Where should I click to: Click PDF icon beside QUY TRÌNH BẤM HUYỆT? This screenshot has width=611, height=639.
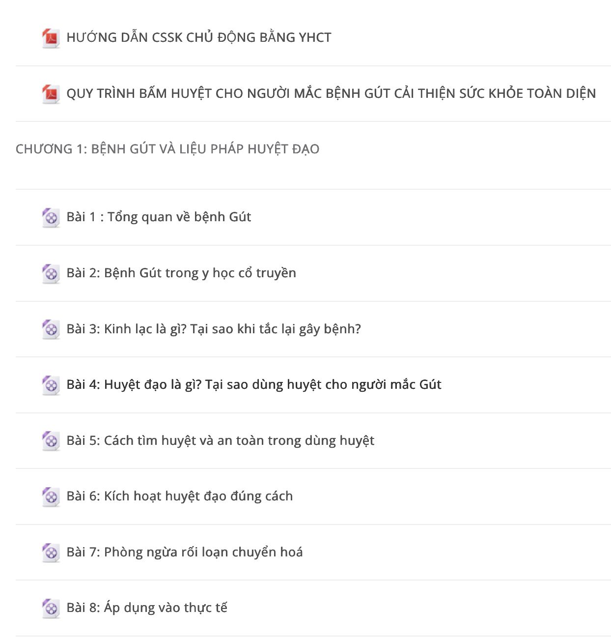click(x=51, y=94)
